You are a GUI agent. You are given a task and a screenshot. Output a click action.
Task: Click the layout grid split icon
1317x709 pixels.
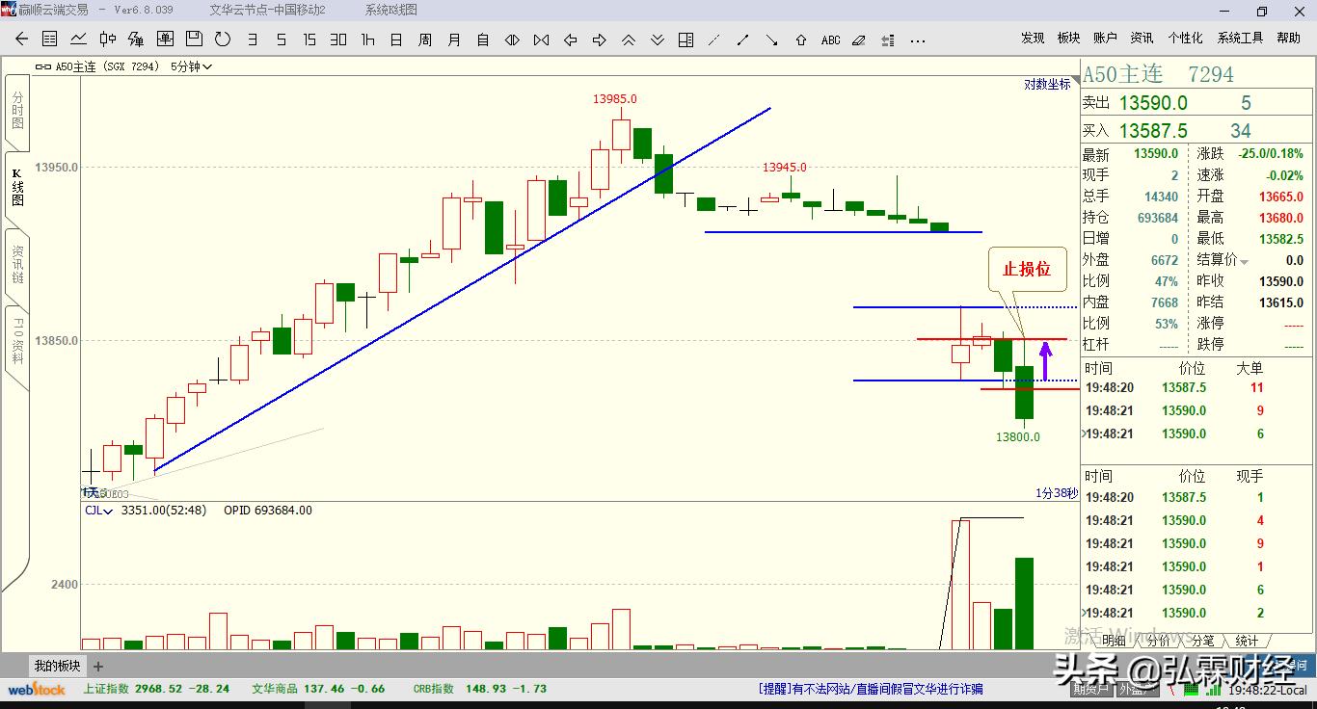(685, 40)
